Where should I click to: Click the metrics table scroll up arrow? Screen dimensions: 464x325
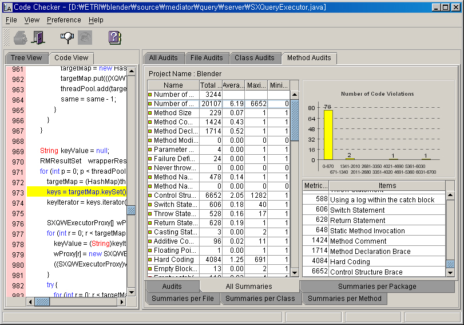coord(295,95)
